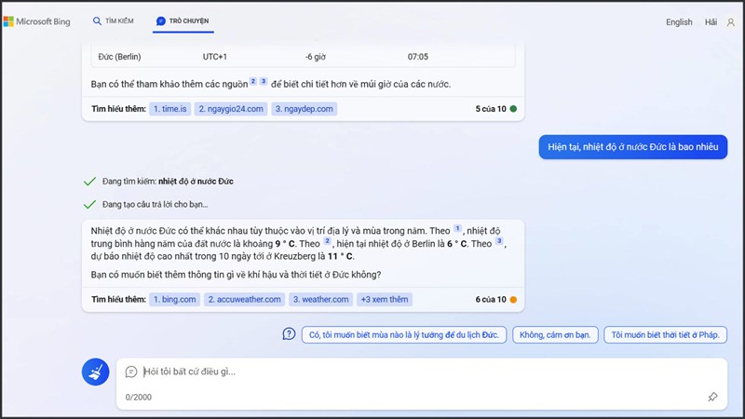Click citation 2 after '9 ° C. Theo'
Image resolution: width=745 pixels, height=419 pixels.
click(327, 241)
